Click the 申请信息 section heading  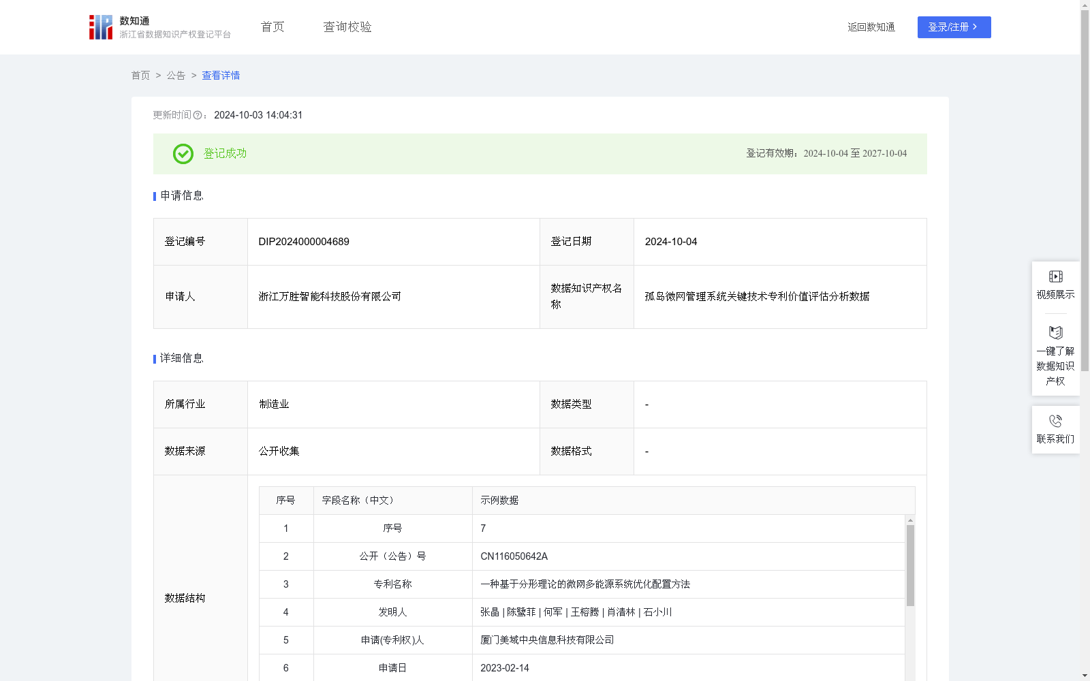pyautogui.click(x=181, y=196)
